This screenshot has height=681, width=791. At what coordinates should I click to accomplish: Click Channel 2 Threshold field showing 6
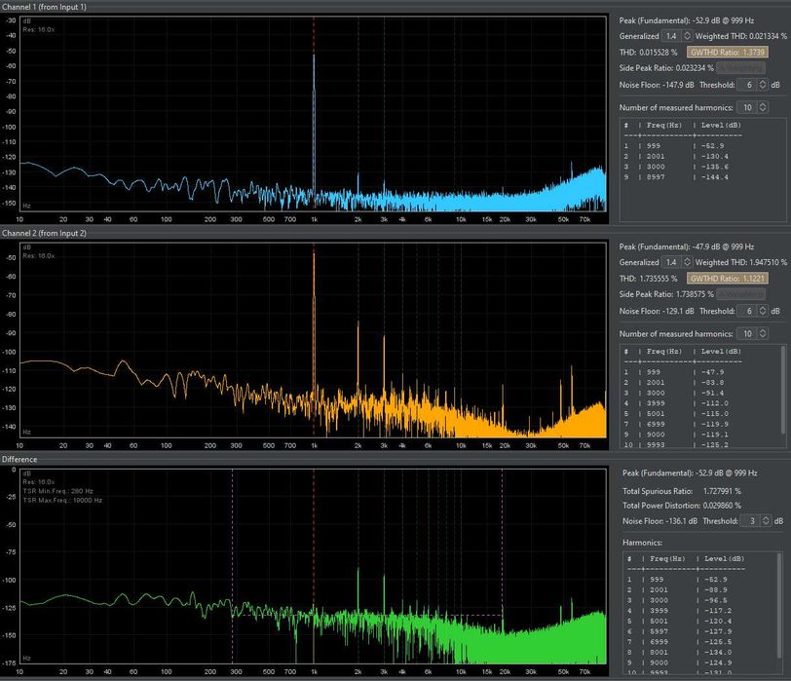pos(747,311)
